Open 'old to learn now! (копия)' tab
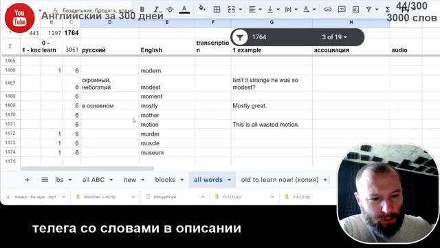 coord(280,180)
